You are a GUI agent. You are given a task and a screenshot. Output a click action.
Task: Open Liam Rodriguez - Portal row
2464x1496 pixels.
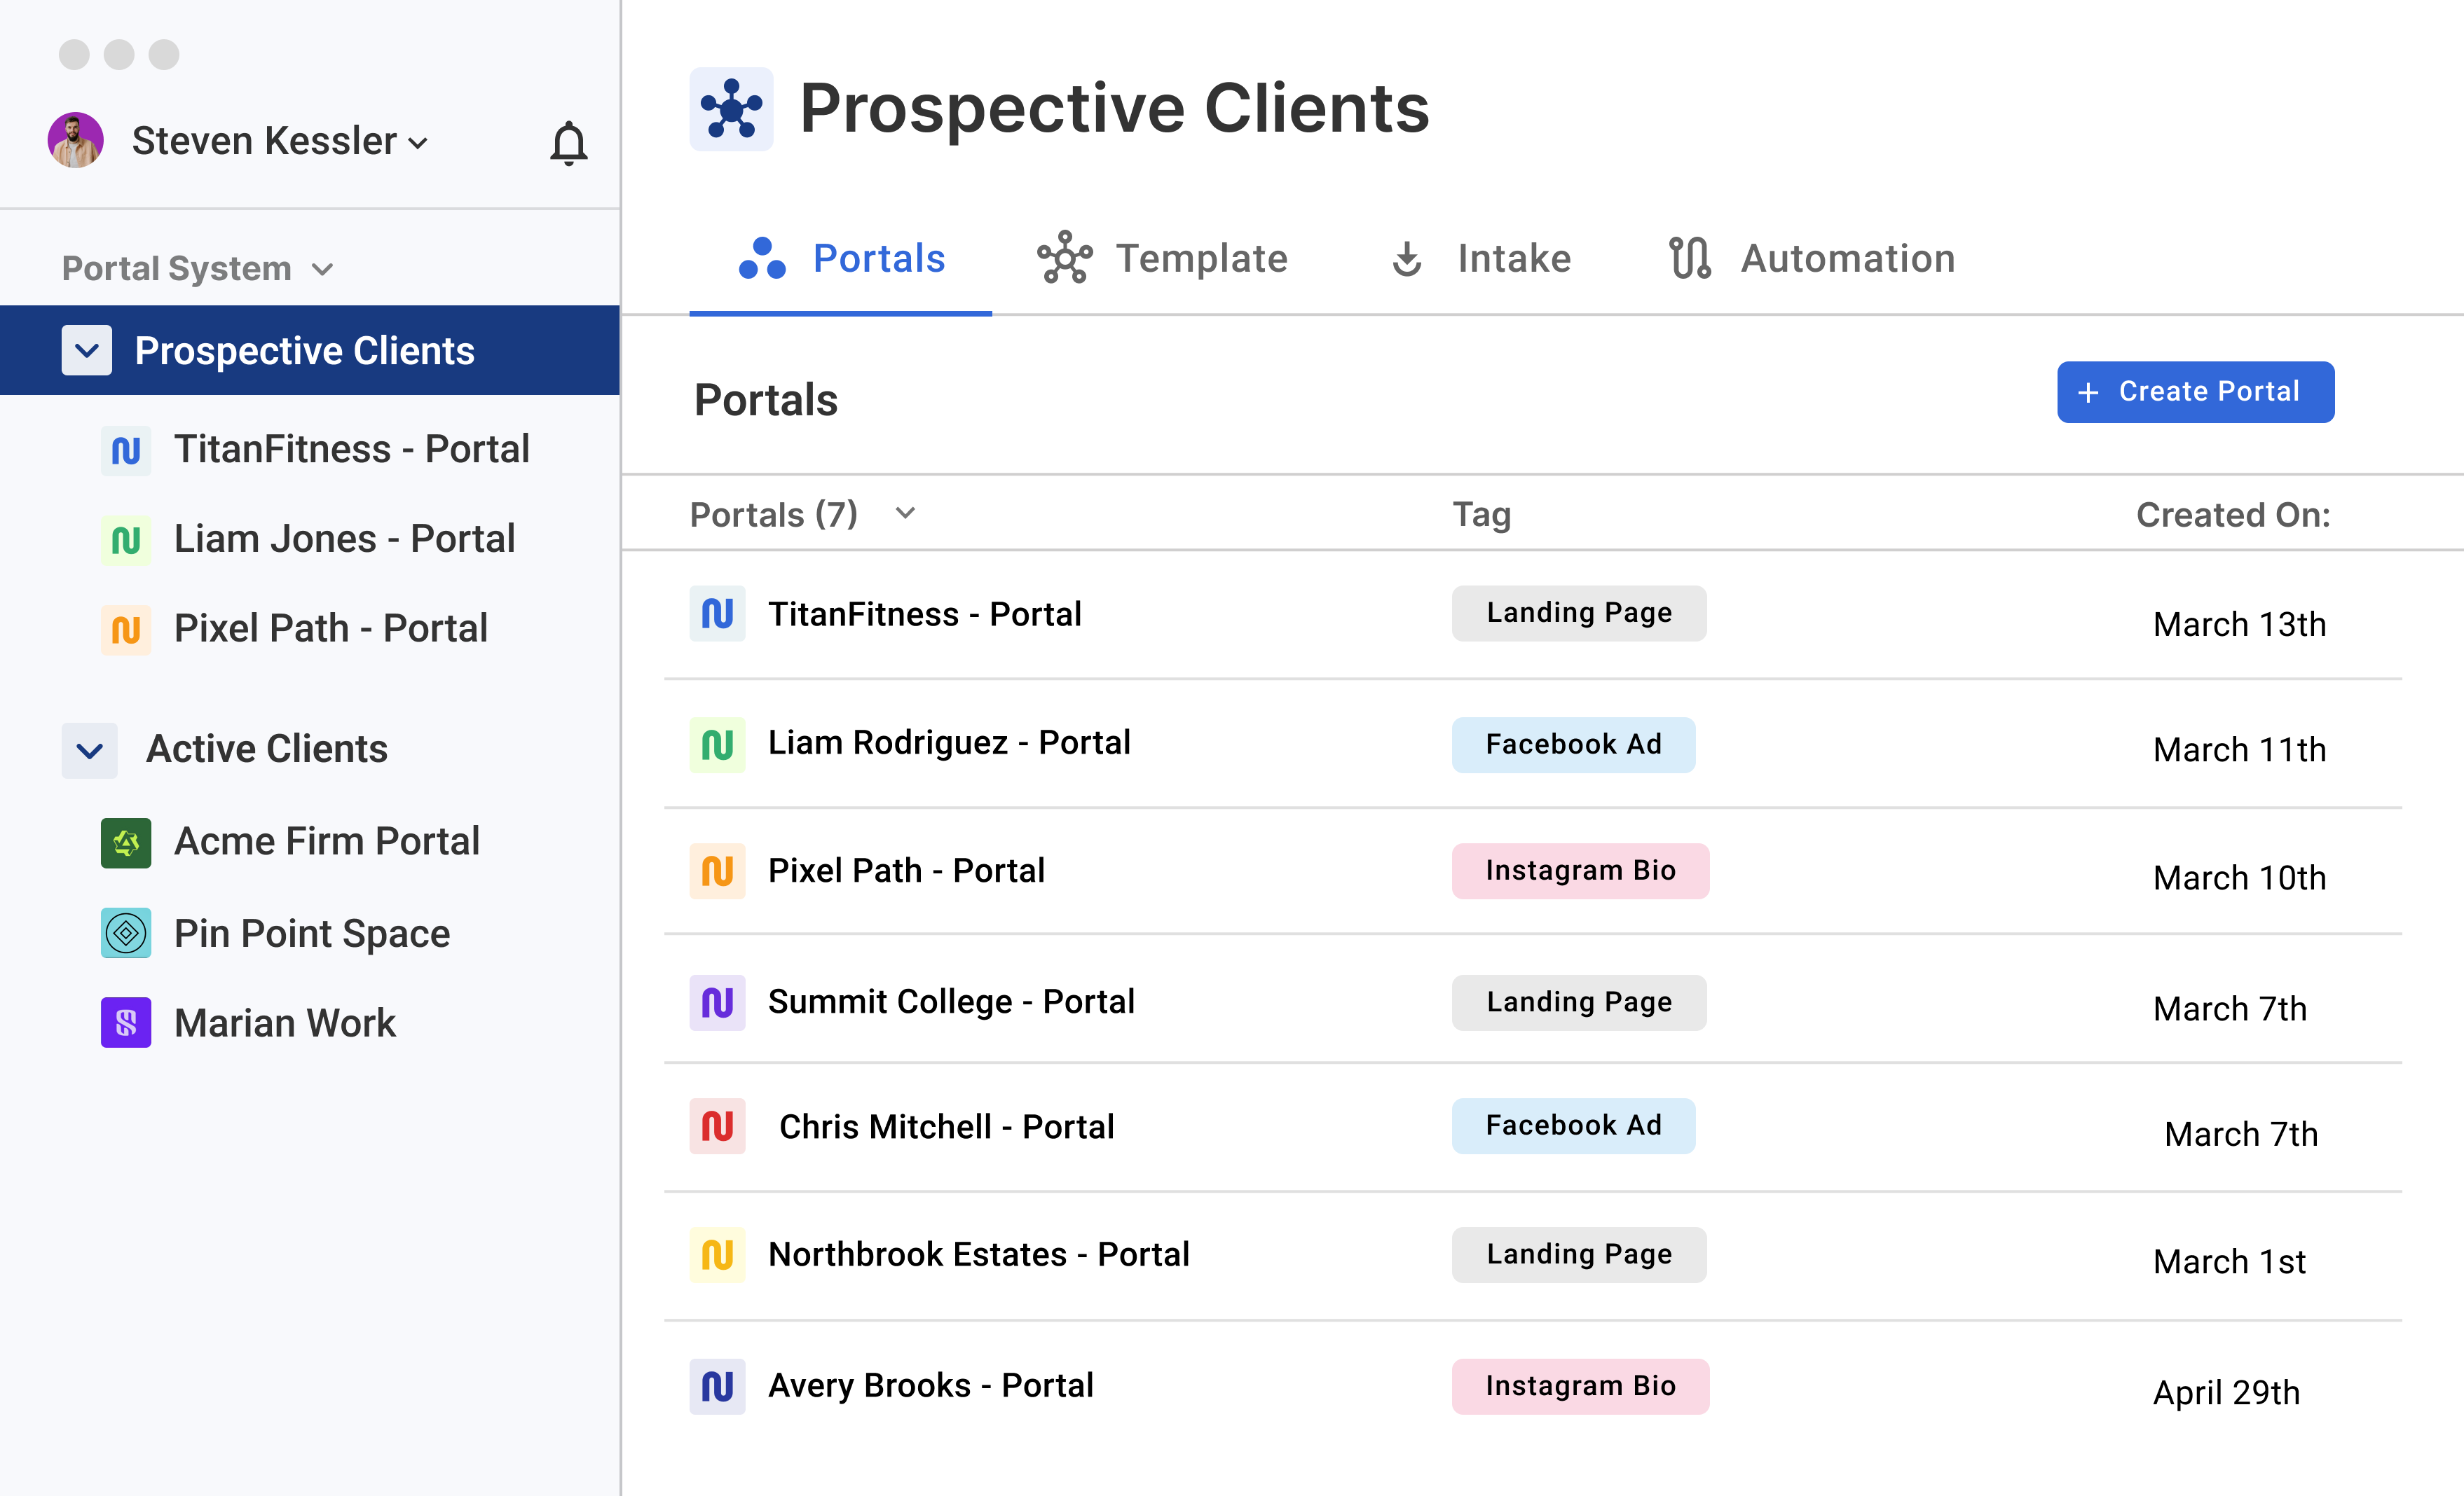click(949, 744)
